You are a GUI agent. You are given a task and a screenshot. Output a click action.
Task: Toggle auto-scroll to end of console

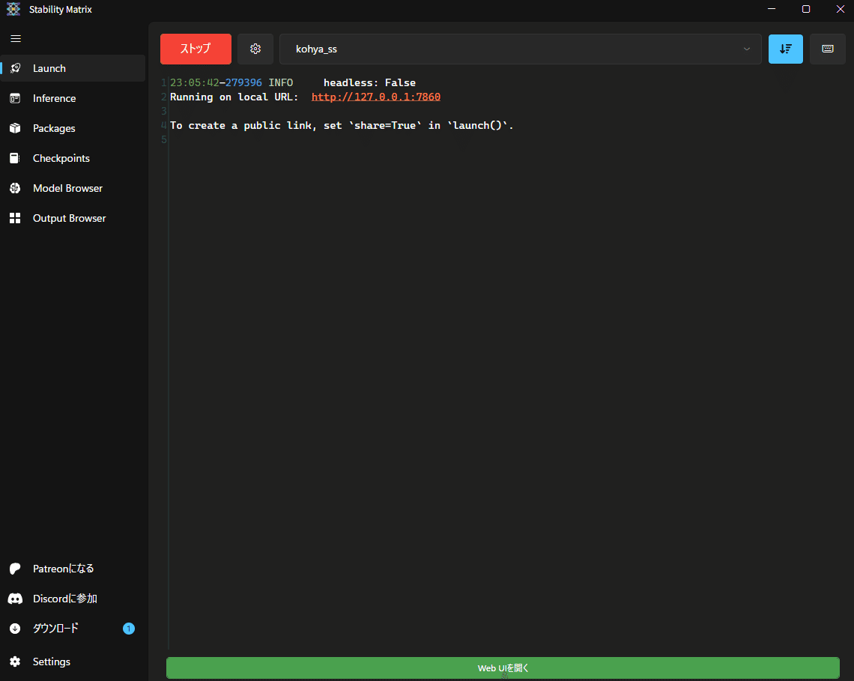click(x=785, y=49)
